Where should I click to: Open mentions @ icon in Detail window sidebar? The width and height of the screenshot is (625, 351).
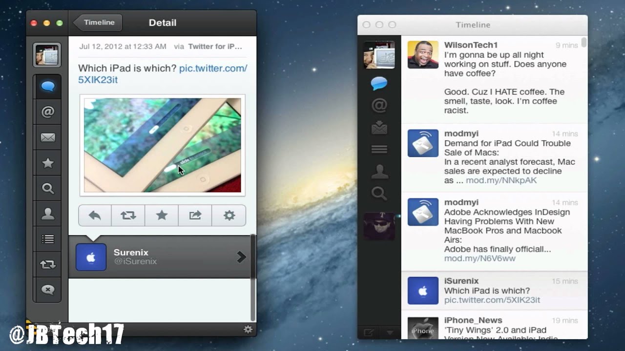[x=47, y=112]
